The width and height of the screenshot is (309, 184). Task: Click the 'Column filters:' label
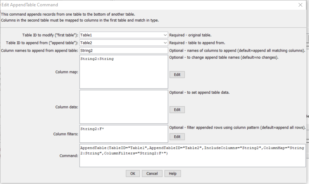[65, 134]
